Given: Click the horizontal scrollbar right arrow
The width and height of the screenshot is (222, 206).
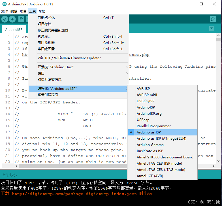Looking at the screenshot, I should pyautogui.click(x=214, y=166).
